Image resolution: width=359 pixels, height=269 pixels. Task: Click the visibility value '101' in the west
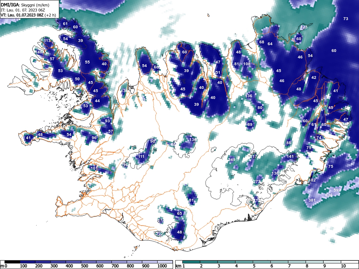tap(94, 168)
